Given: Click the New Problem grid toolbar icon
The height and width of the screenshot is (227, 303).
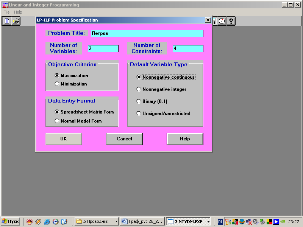Looking at the screenshot, I should coord(7,21).
